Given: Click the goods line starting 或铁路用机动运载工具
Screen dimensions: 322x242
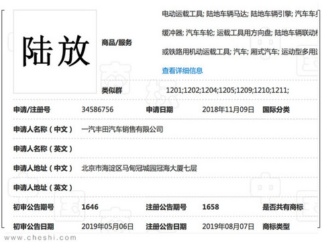Looking at the screenshot, I should coord(239,52).
